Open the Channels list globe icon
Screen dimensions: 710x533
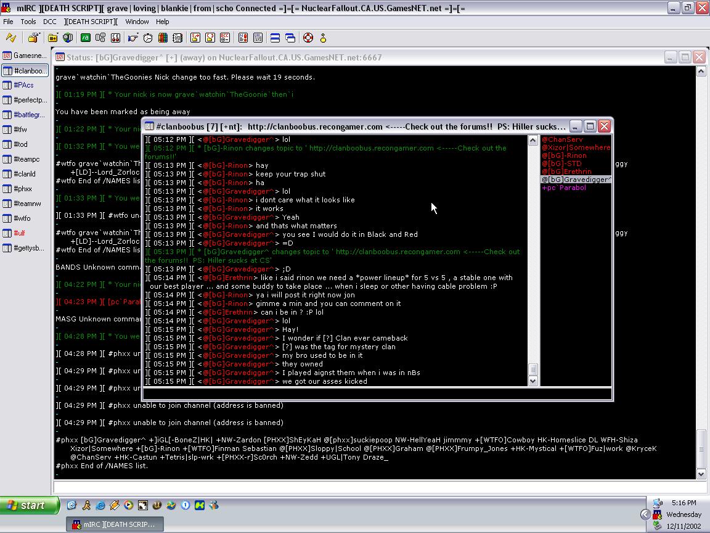68,38
